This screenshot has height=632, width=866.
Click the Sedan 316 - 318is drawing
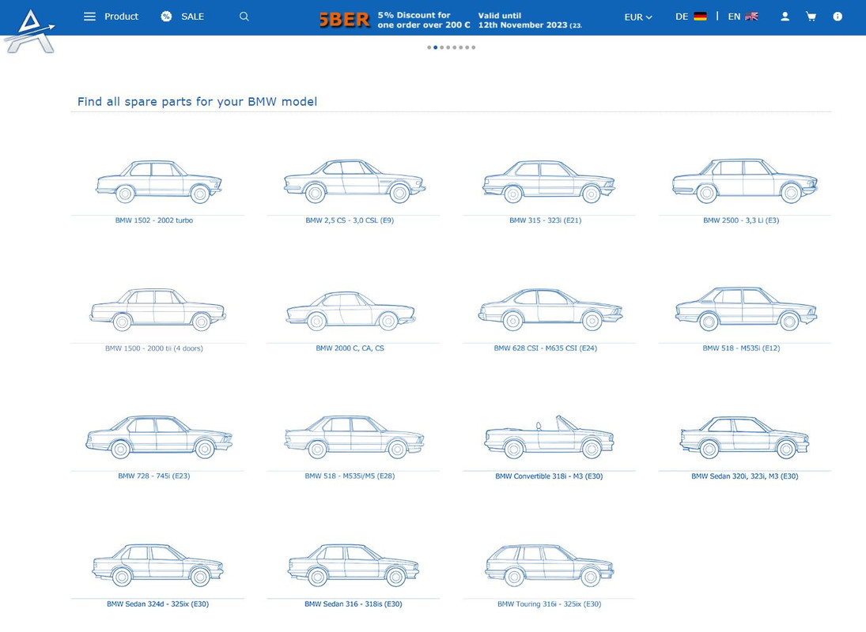(354, 566)
